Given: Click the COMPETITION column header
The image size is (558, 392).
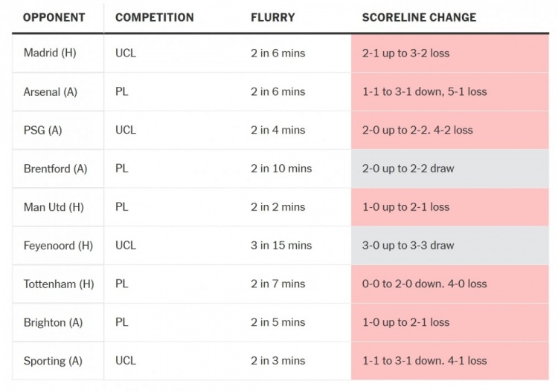Looking at the screenshot, I should 154,17.
